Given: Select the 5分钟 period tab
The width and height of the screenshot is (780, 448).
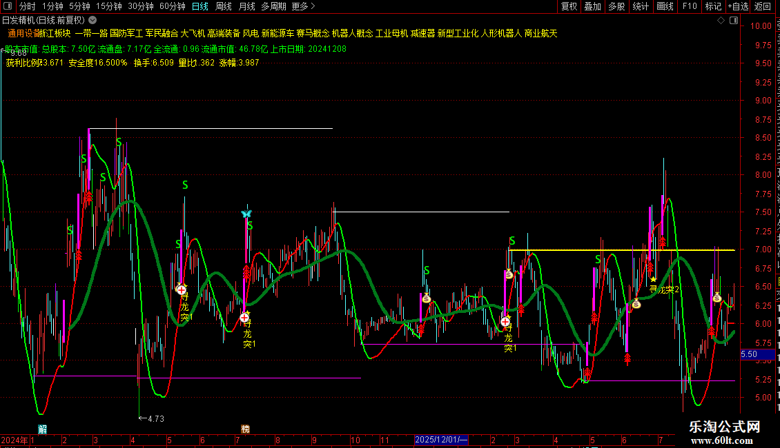Looking at the screenshot, I should click(79, 6).
